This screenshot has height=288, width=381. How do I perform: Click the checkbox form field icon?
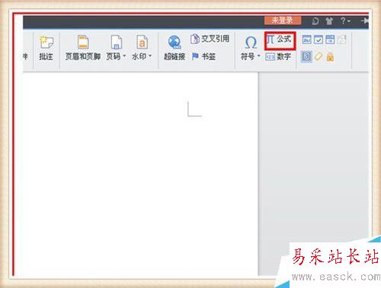coord(319,40)
